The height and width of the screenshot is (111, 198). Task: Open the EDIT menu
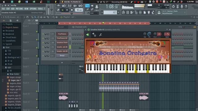(8, 9)
